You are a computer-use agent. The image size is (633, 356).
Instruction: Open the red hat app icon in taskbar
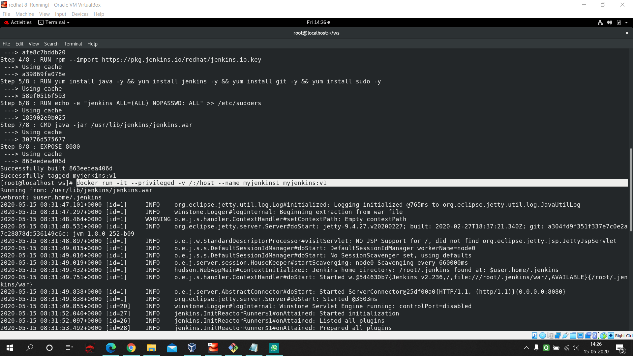click(x=90, y=348)
